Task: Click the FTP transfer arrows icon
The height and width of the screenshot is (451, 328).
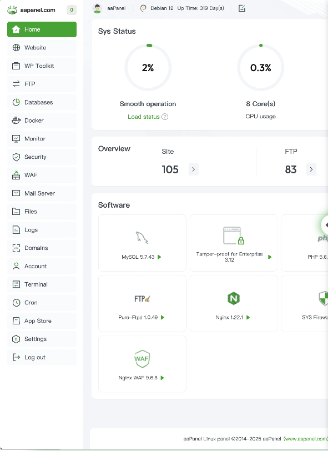Action: pyautogui.click(x=16, y=84)
